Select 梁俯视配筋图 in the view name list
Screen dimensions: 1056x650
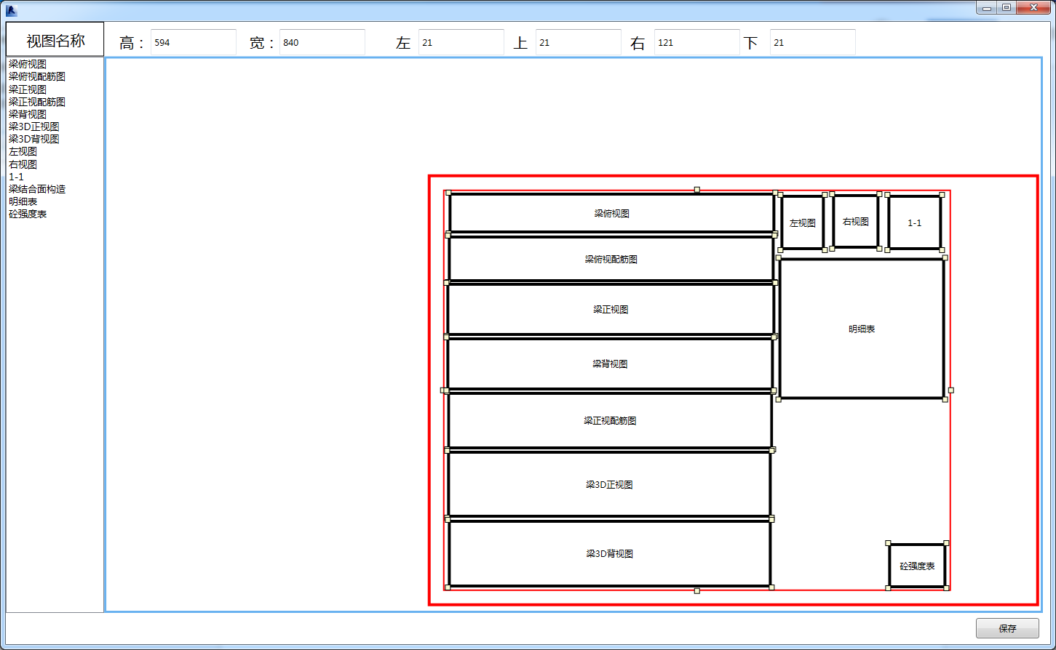pyautogui.click(x=37, y=76)
